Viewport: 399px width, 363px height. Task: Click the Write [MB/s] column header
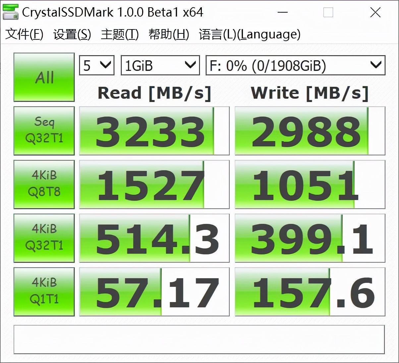(310, 93)
